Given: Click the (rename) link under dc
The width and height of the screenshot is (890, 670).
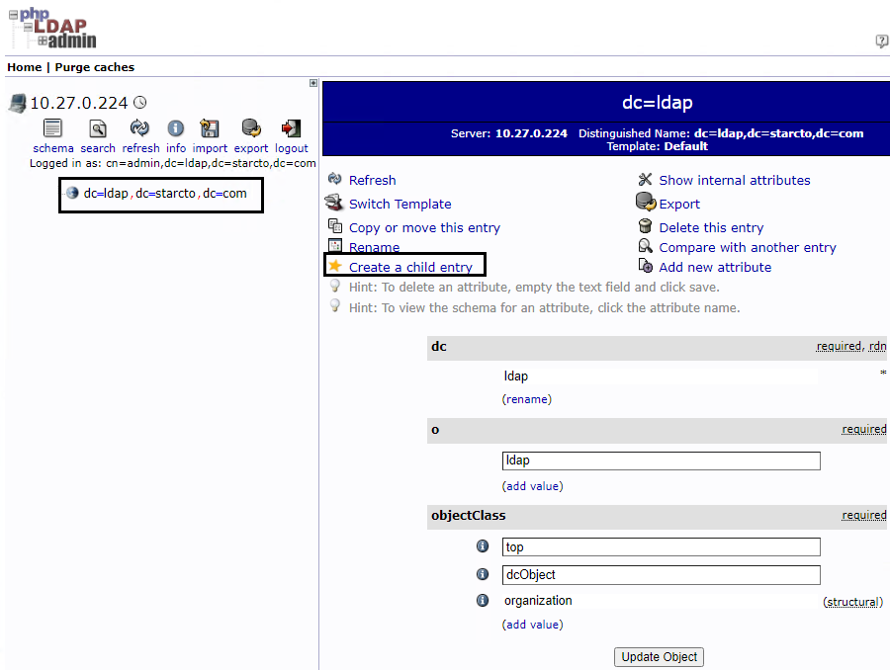Looking at the screenshot, I should [527, 399].
